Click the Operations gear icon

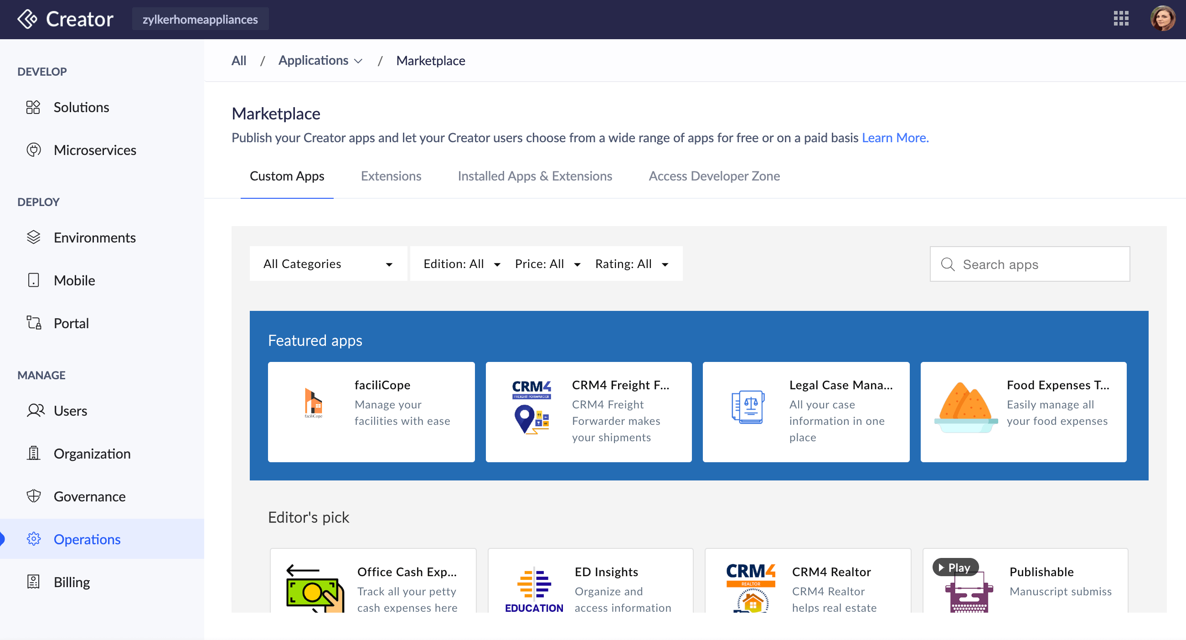33,539
